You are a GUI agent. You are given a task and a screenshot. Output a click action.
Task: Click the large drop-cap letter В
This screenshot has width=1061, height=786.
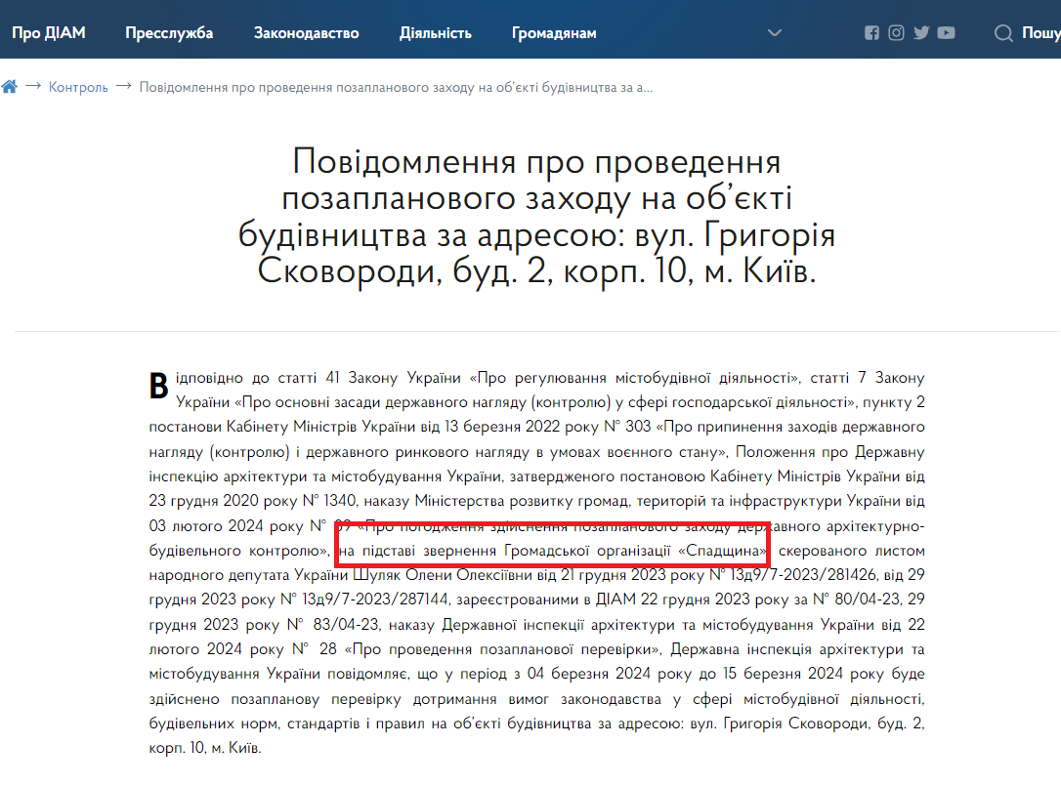[x=159, y=386]
